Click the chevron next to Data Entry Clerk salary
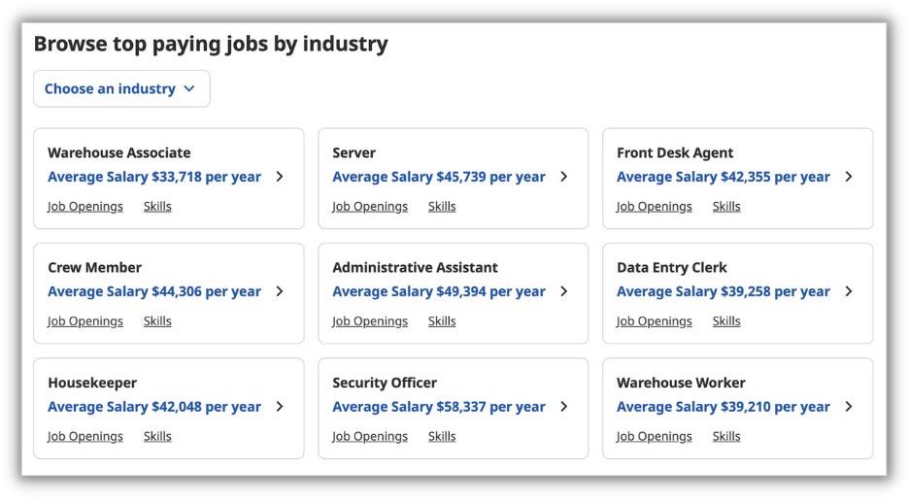Screen dimensions: 909x503 click(849, 291)
